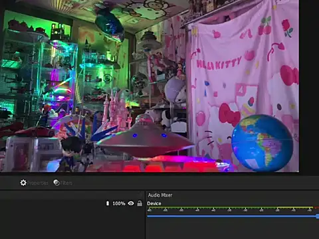Open the Filters dialog via its label
Image resolution: width=319 pixels, height=239 pixels.
pyautogui.click(x=66, y=183)
